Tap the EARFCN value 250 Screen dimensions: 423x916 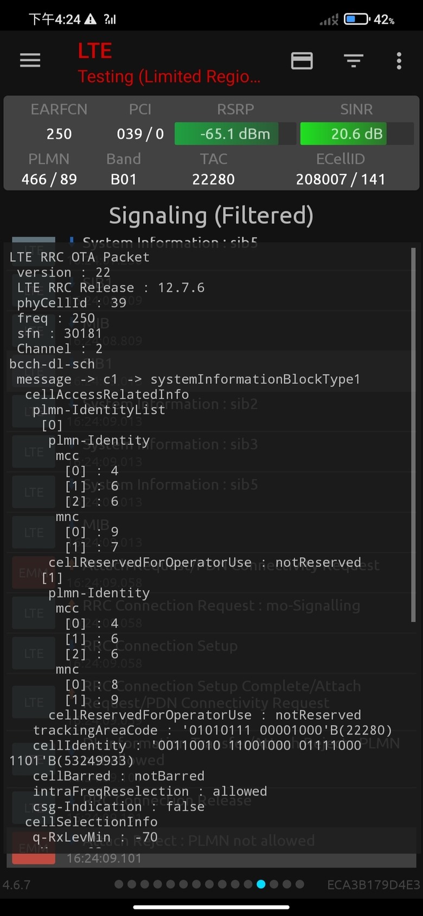59,134
